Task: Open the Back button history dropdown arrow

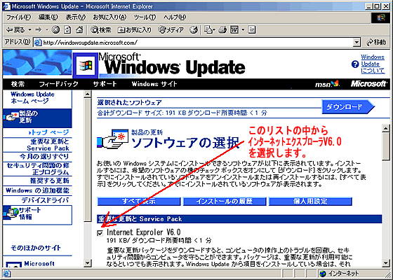Action: [x=29, y=30]
